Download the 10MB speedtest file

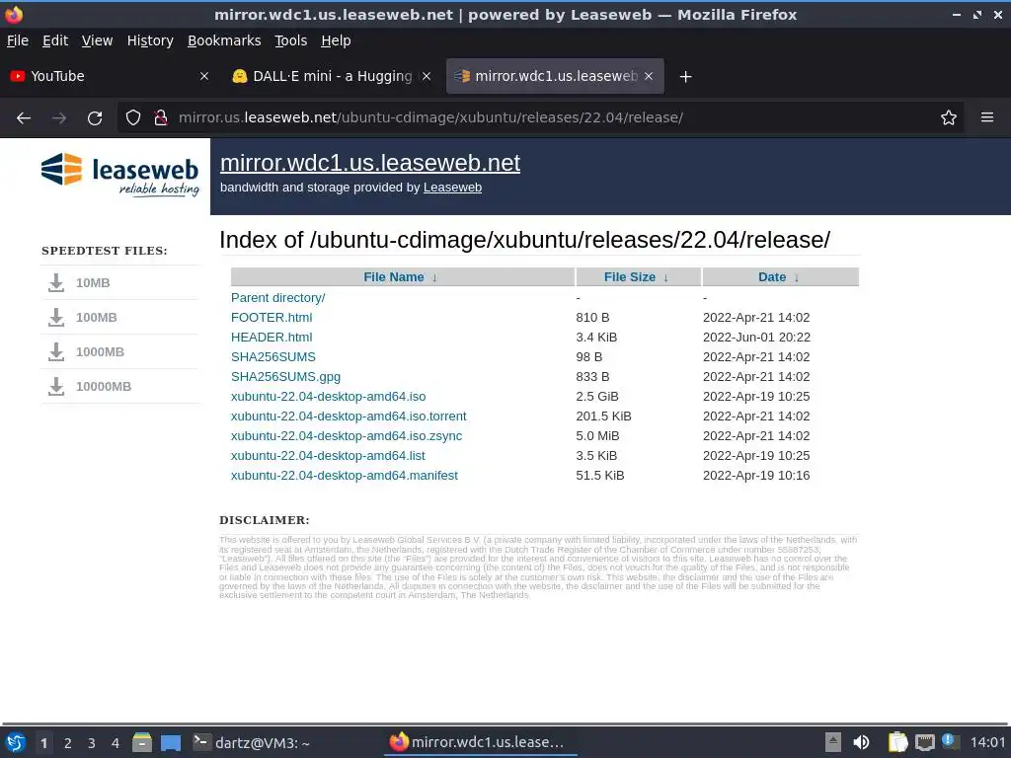93,283
